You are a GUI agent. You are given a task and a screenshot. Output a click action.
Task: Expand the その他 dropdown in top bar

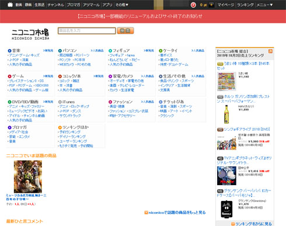pyautogui.click(x=122, y=5)
